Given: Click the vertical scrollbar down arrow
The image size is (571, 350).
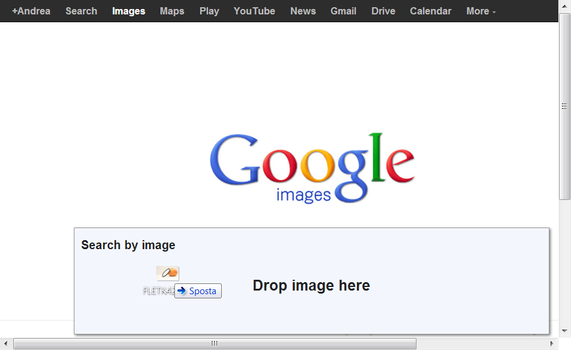Looking at the screenshot, I should (x=565, y=331).
